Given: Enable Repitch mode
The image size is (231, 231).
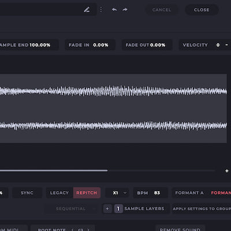Looking at the screenshot, I should pyautogui.click(x=87, y=193).
